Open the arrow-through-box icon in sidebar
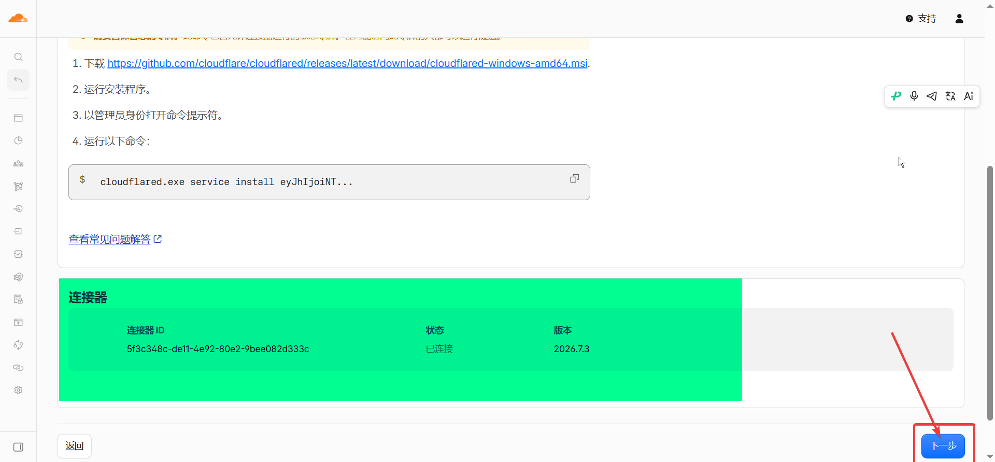Screen dimensions: 995x462 click(x=18, y=231)
